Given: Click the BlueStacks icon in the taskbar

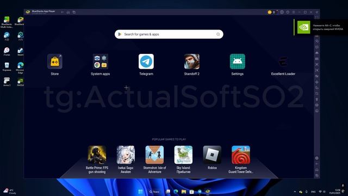Looking at the screenshot, I should click(208, 191).
